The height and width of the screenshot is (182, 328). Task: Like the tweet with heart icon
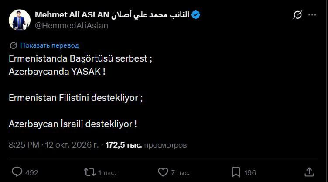[x=163, y=172]
